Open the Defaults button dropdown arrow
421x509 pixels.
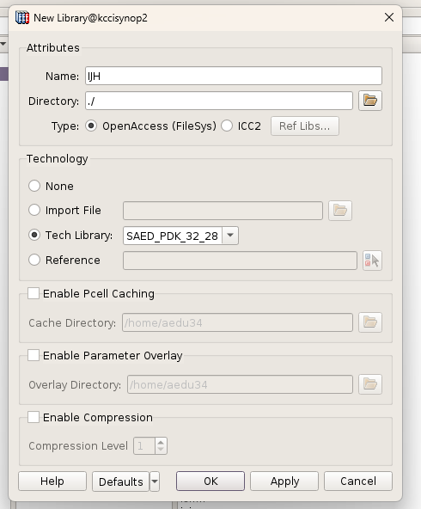[x=155, y=481]
